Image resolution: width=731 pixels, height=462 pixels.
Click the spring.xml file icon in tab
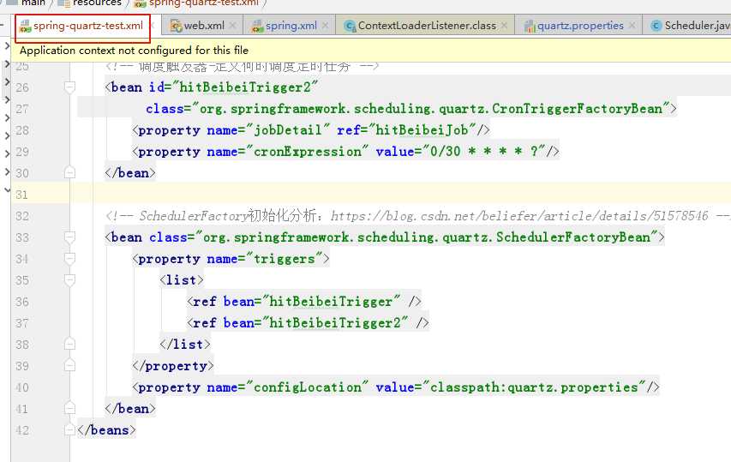point(257,26)
